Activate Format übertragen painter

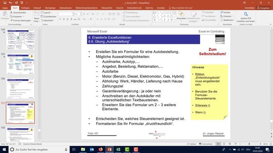(20, 20)
